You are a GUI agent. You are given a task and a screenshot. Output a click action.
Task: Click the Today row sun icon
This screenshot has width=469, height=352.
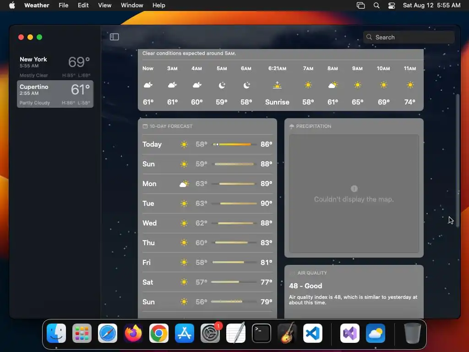184,144
